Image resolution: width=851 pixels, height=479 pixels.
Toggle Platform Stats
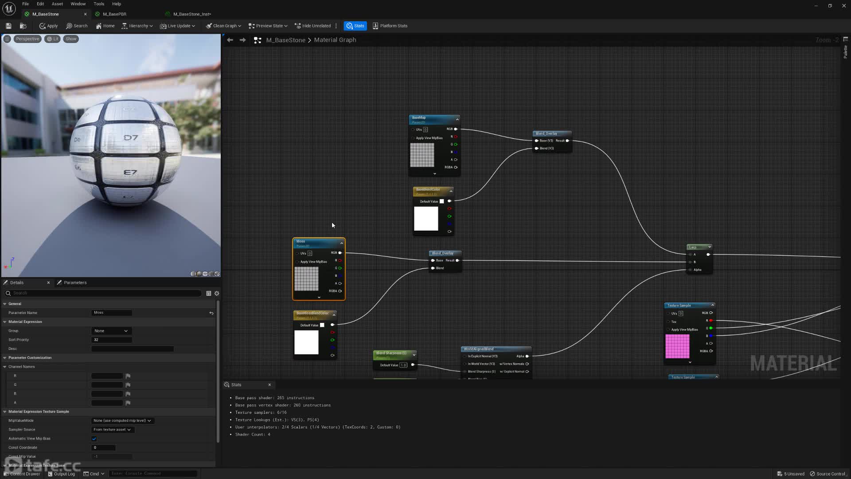click(390, 26)
